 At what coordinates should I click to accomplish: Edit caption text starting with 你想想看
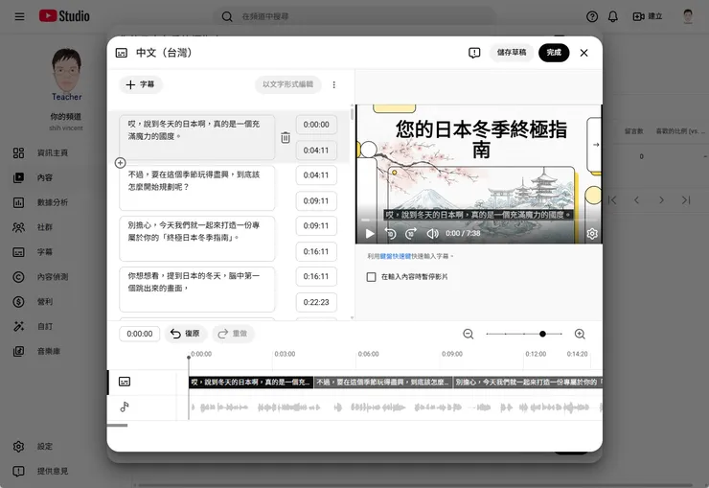pyautogui.click(x=196, y=289)
